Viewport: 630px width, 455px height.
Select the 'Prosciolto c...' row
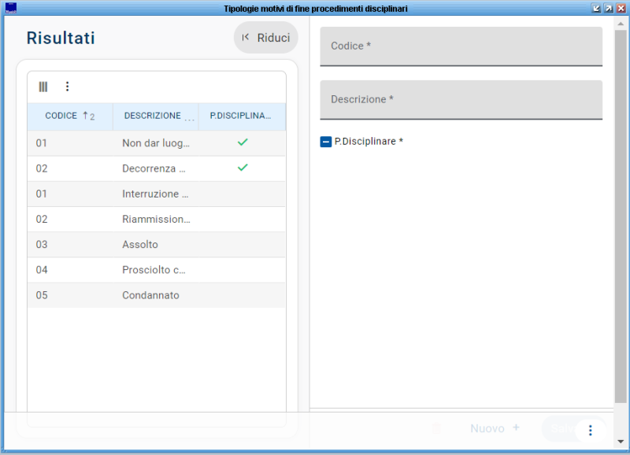[x=156, y=269]
